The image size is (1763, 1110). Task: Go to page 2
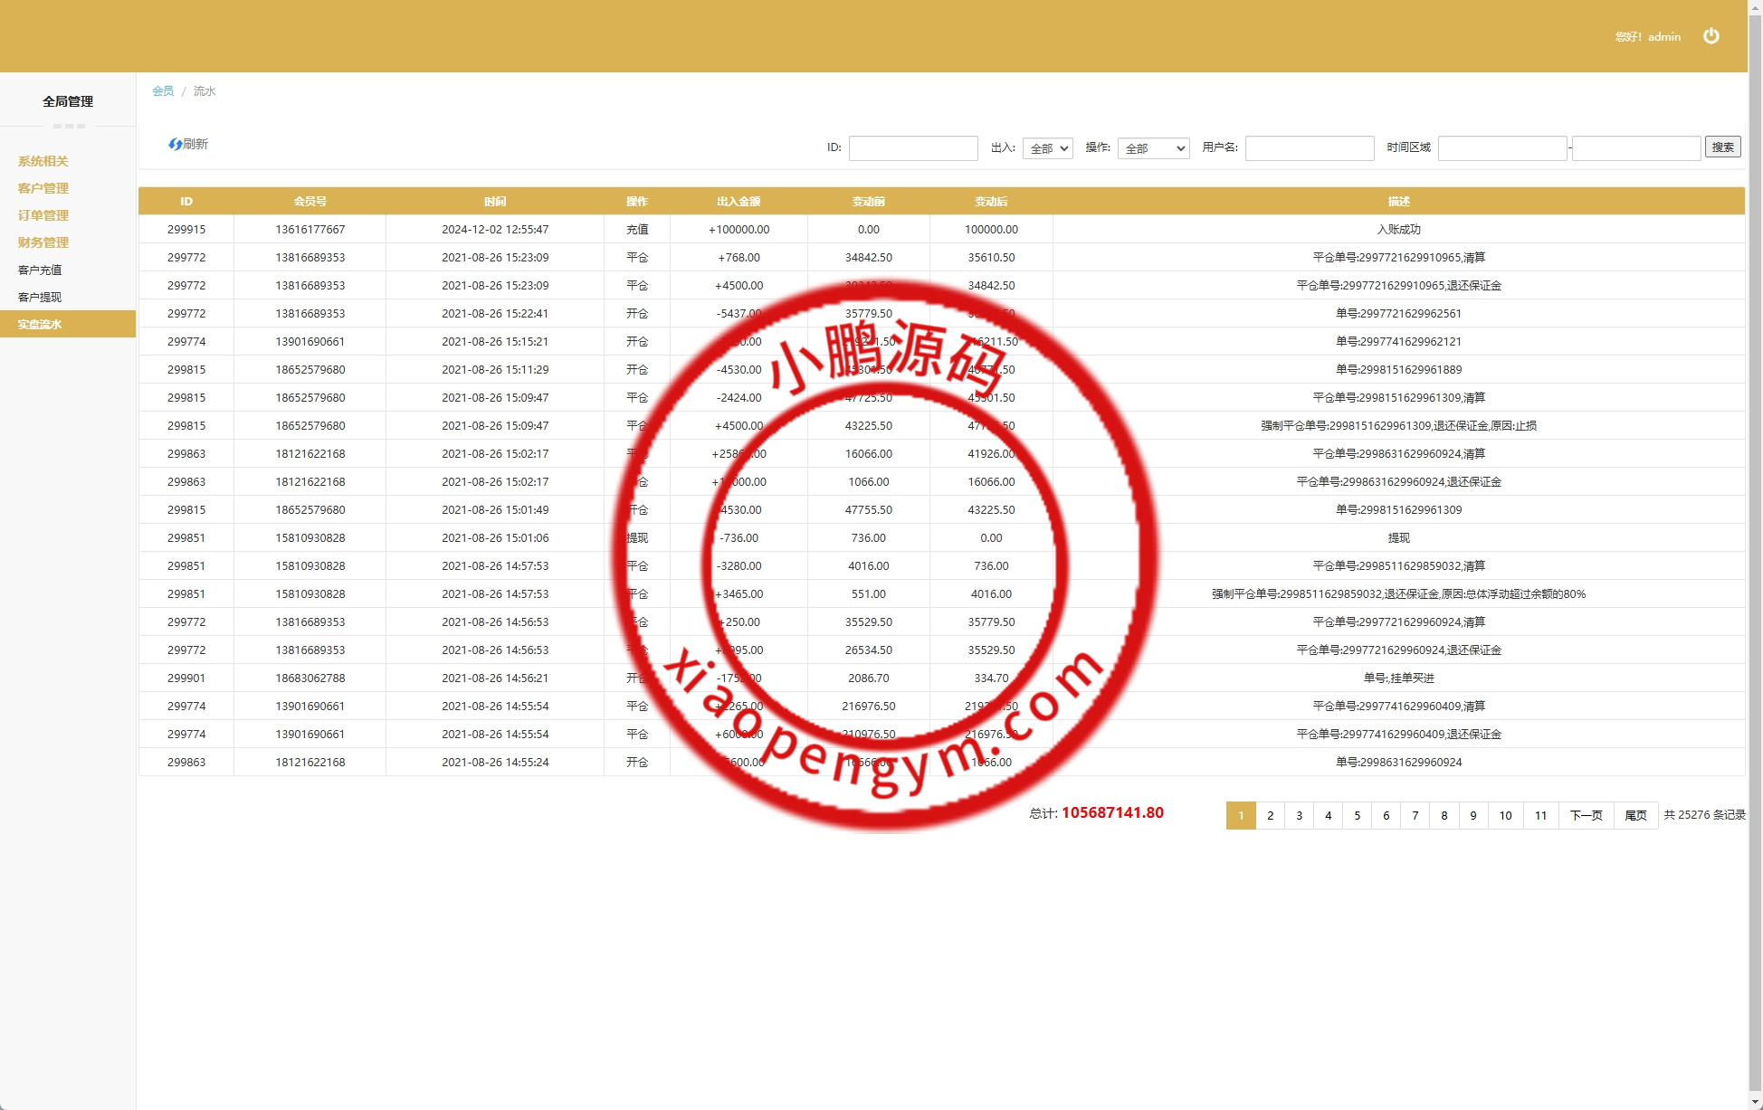point(1270,815)
